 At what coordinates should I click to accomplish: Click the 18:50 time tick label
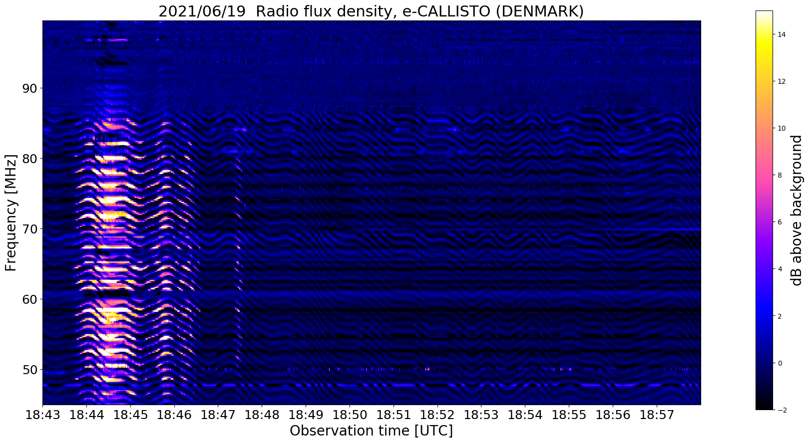click(350, 415)
